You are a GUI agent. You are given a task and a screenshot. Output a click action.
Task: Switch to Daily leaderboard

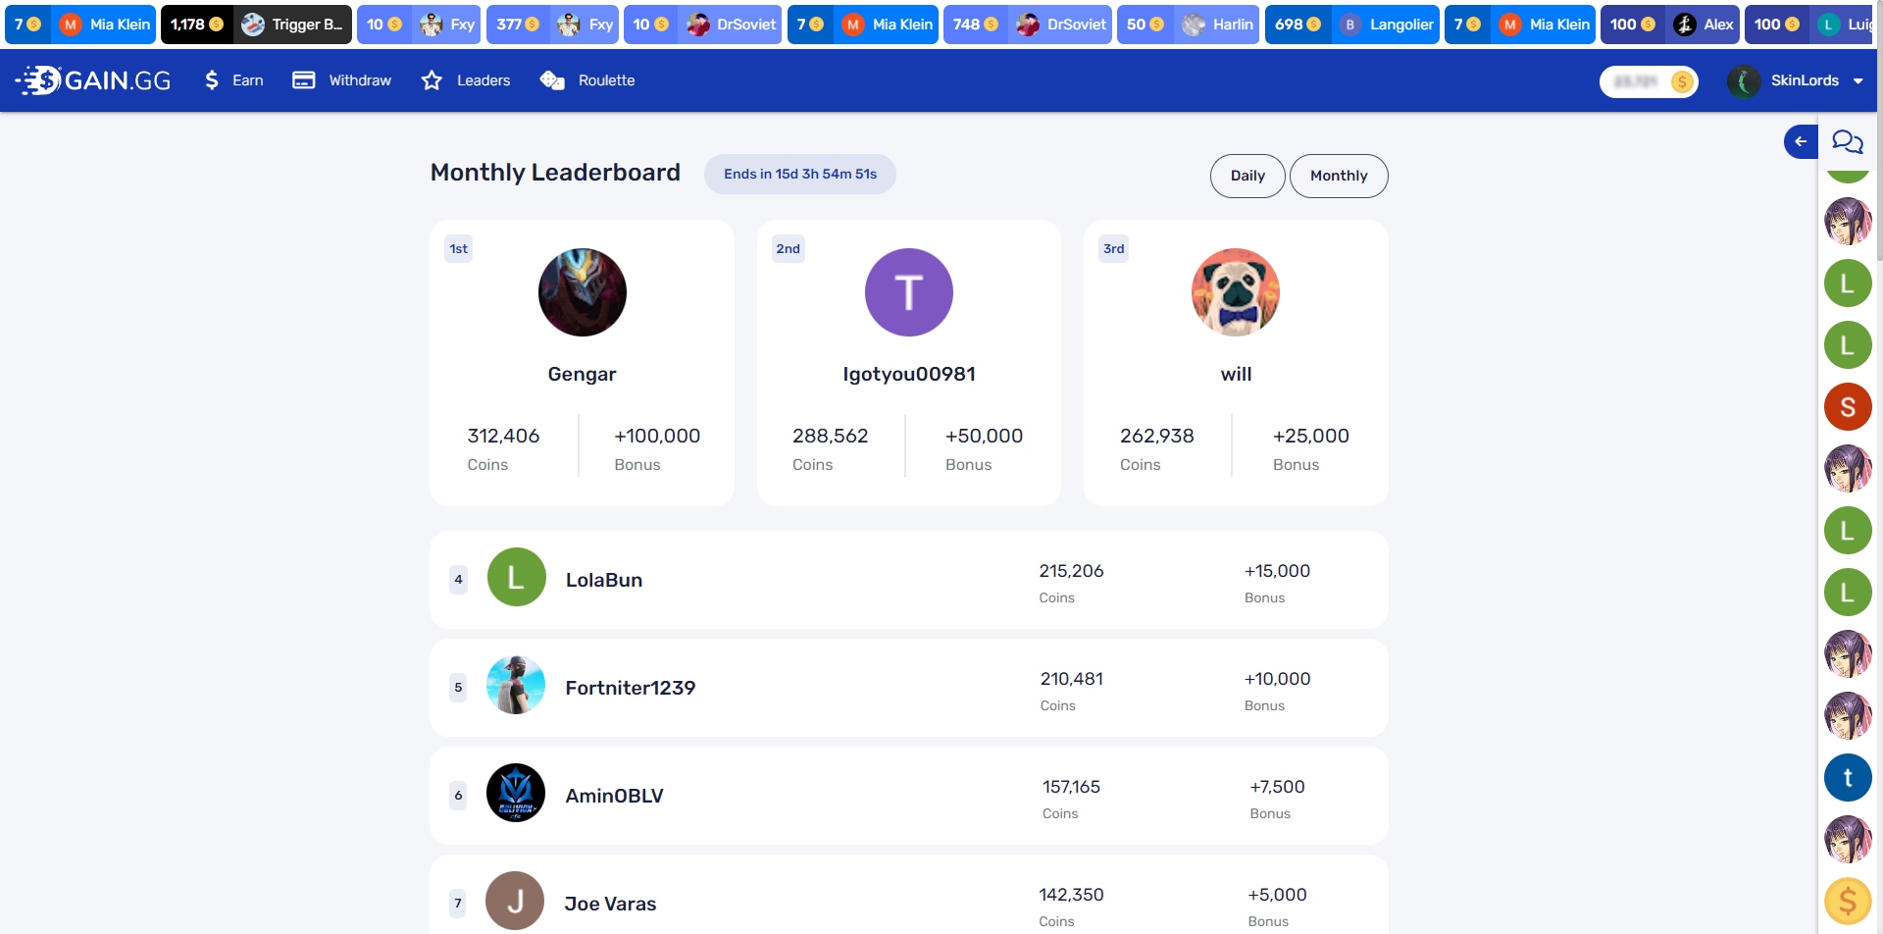[1247, 176]
